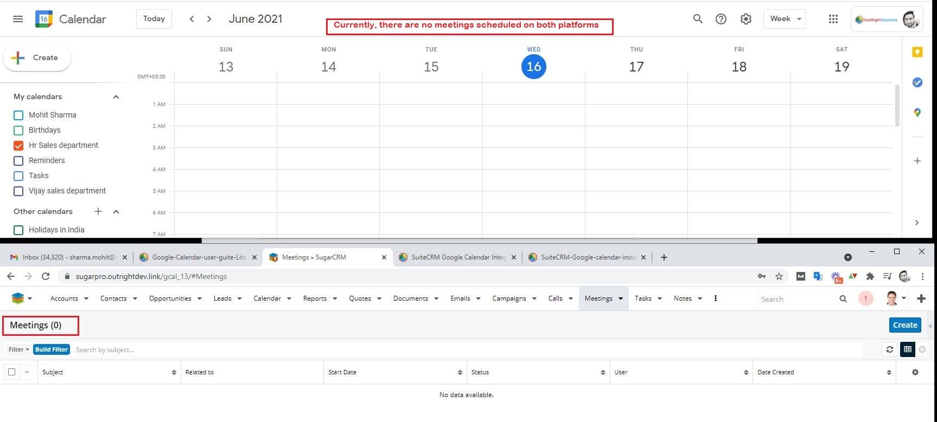The image size is (937, 422).
Task: Toggle Holidays in India calendar
Action: tap(18, 230)
